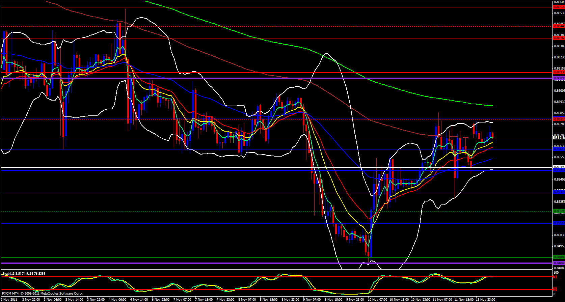Click the blue 0.8511 level label
Viewport: 565px width, 302px height.
point(559,223)
